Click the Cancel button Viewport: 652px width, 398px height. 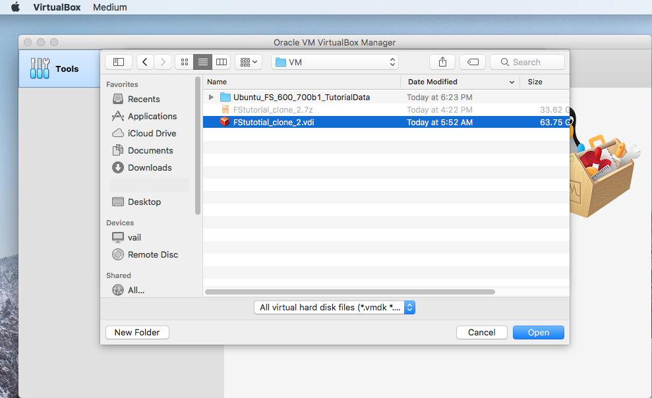[481, 333]
